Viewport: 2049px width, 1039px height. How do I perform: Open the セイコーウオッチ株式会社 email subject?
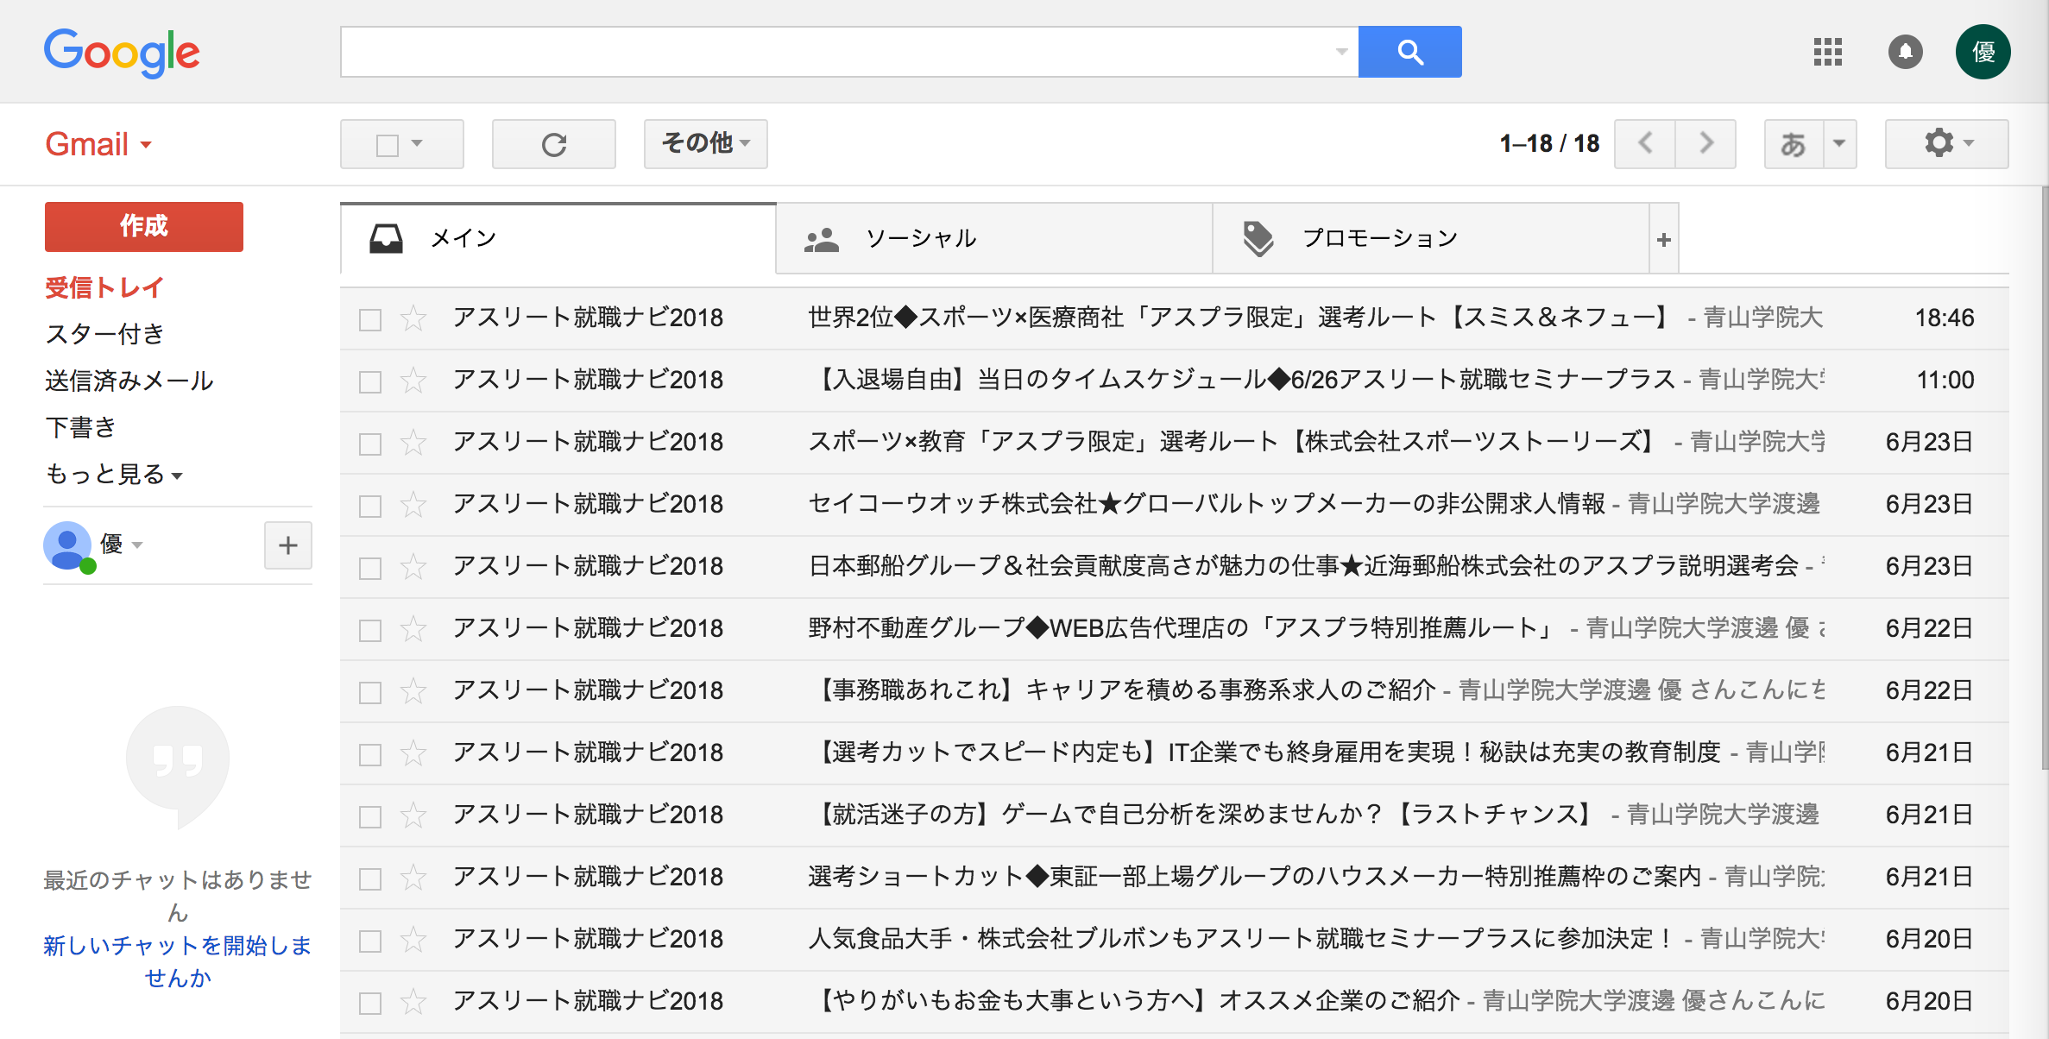point(1207,504)
